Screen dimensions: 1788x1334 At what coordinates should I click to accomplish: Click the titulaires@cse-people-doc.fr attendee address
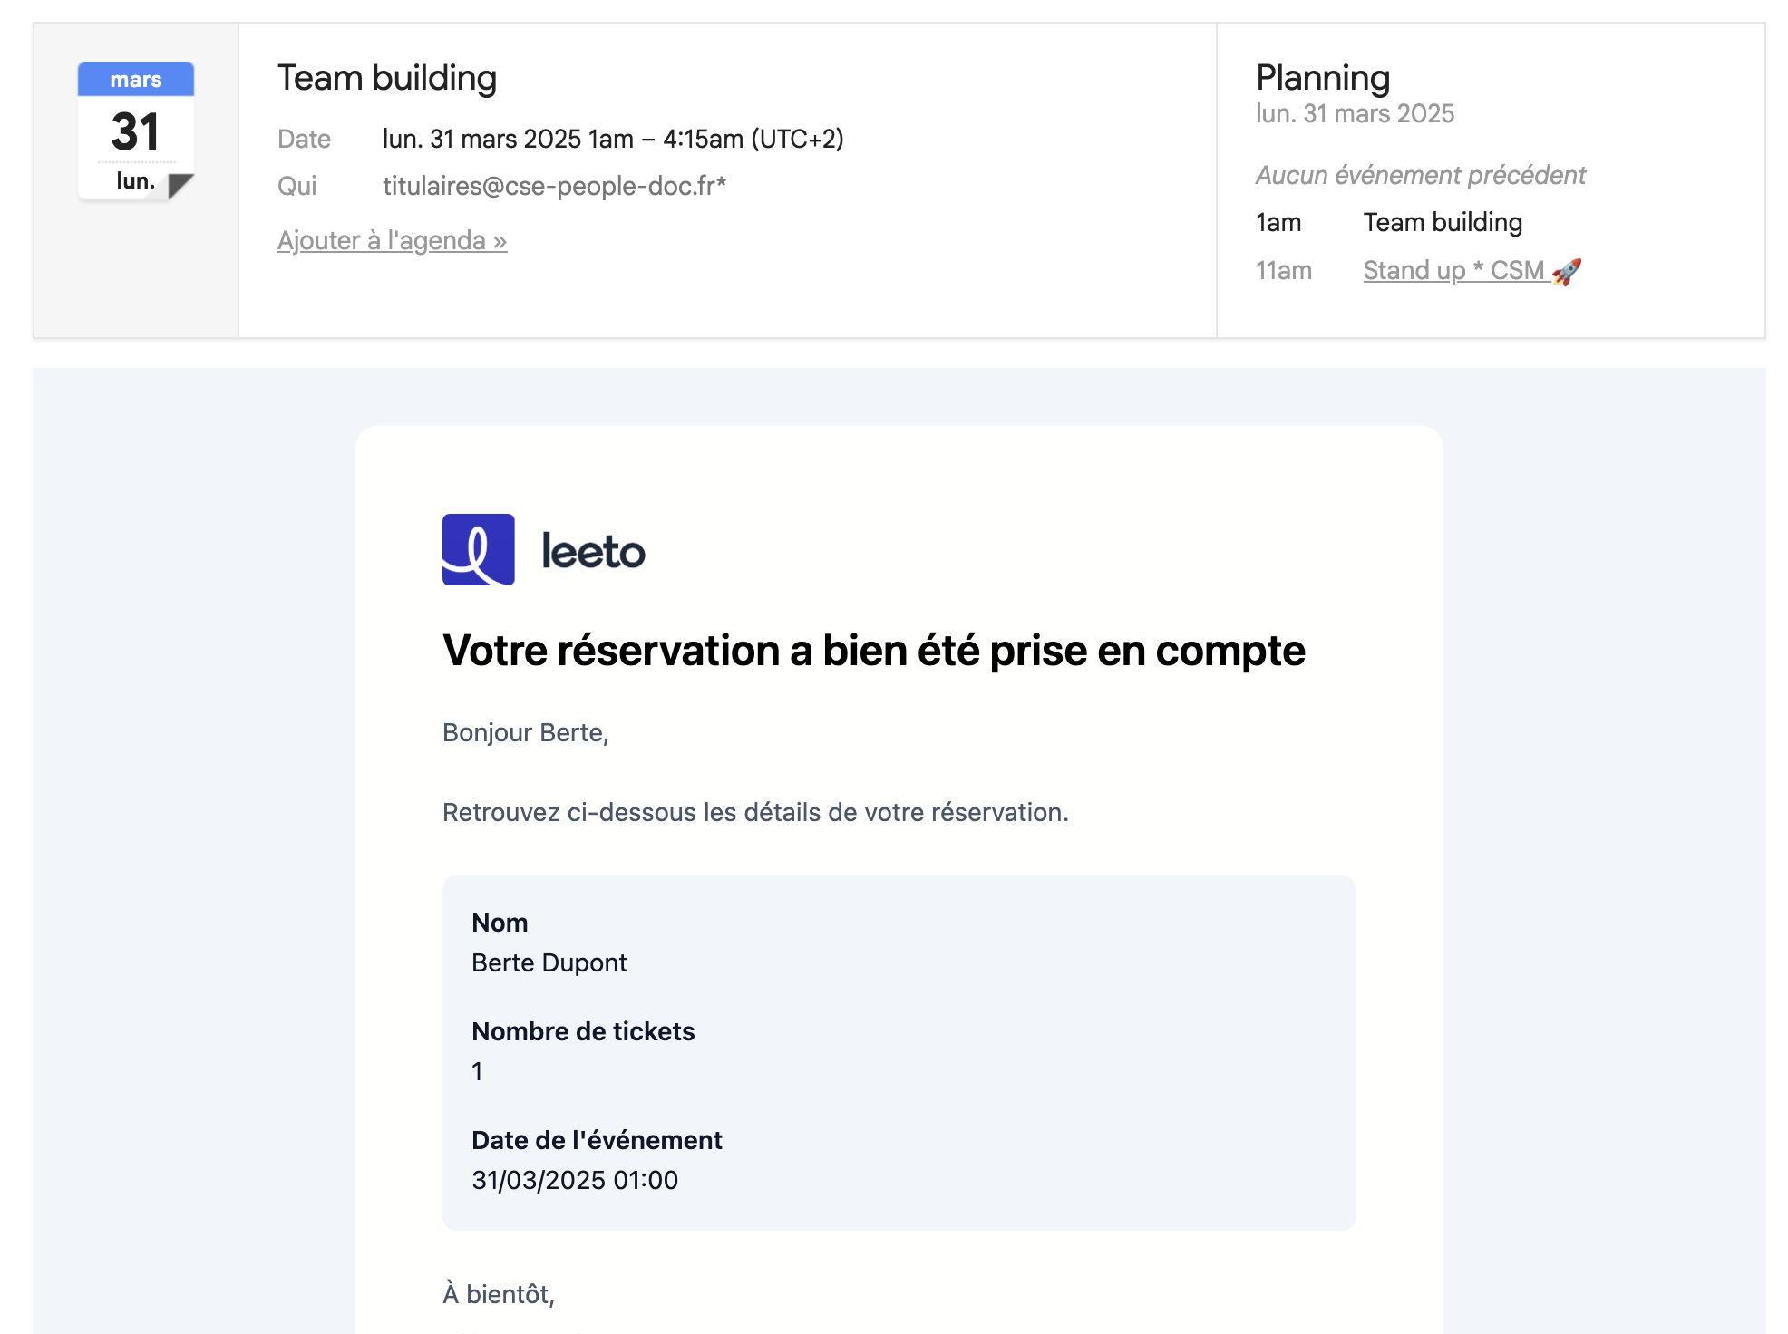click(x=554, y=186)
